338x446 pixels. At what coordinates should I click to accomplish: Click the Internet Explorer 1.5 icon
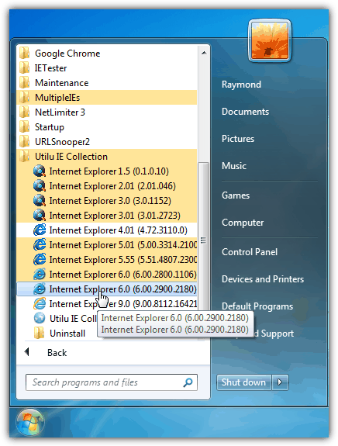[x=40, y=171]
